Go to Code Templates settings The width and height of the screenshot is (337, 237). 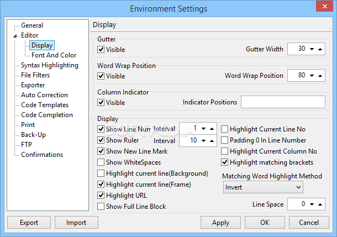(x=45, y=105)
